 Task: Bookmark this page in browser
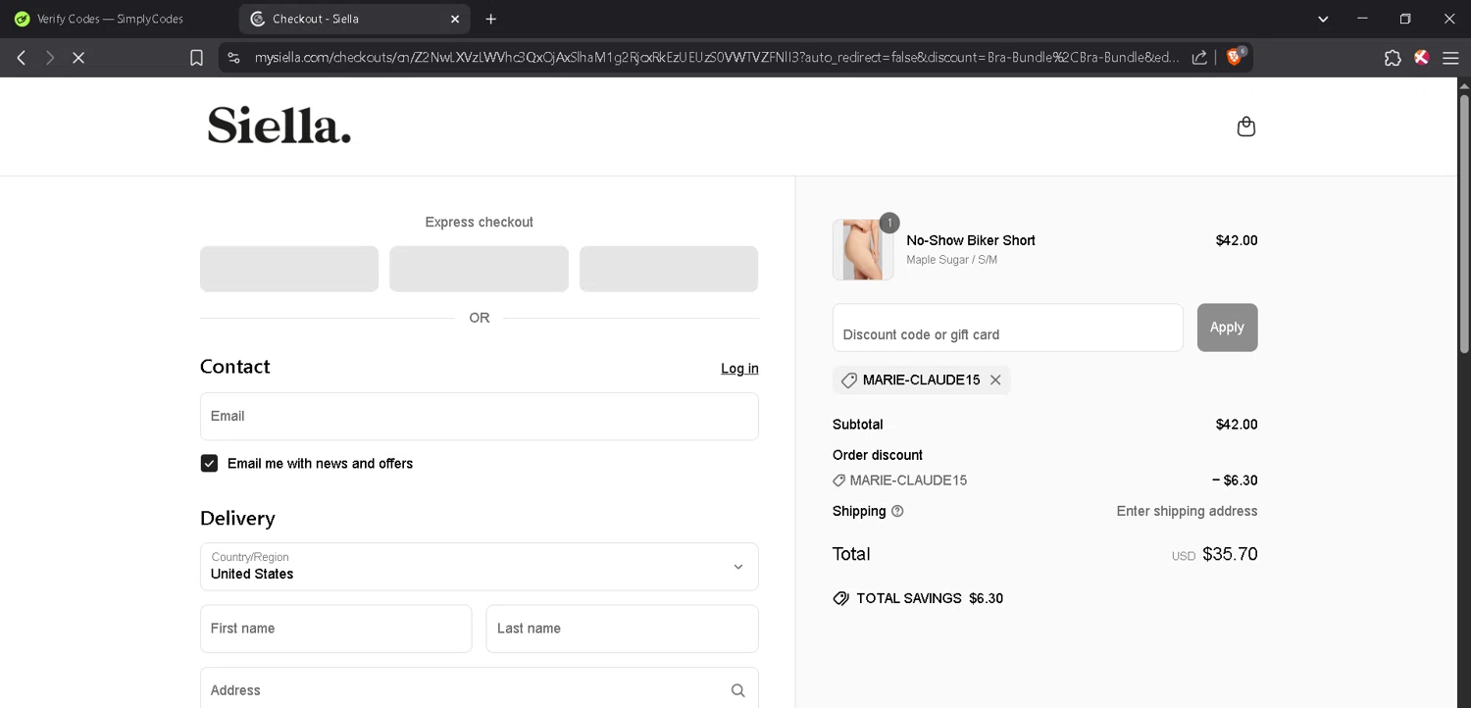[x=196, y=58]
